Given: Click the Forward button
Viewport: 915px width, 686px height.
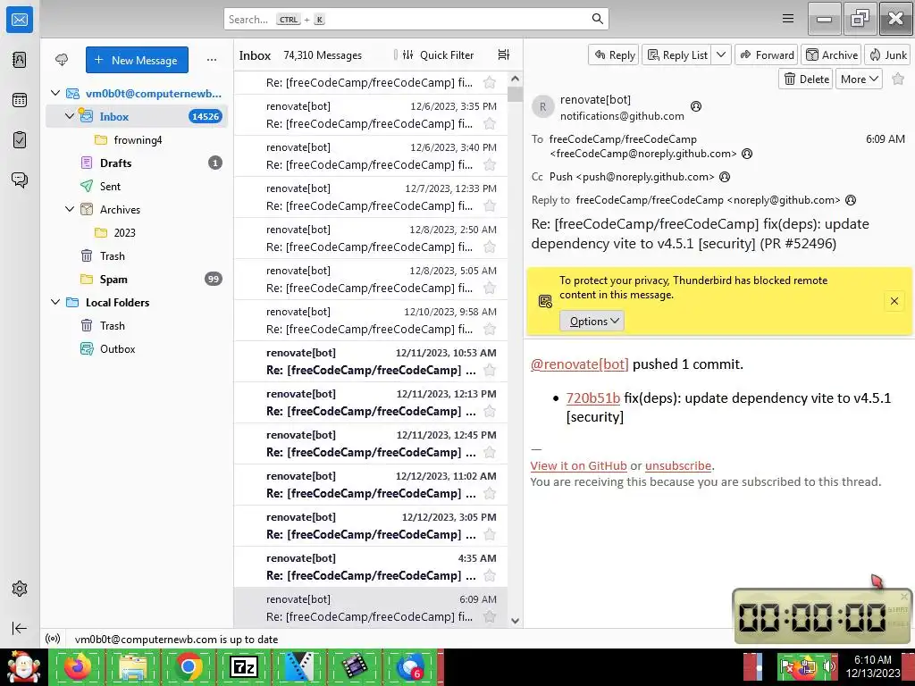Looking at the screenshot, I should [x=767, y=54].
